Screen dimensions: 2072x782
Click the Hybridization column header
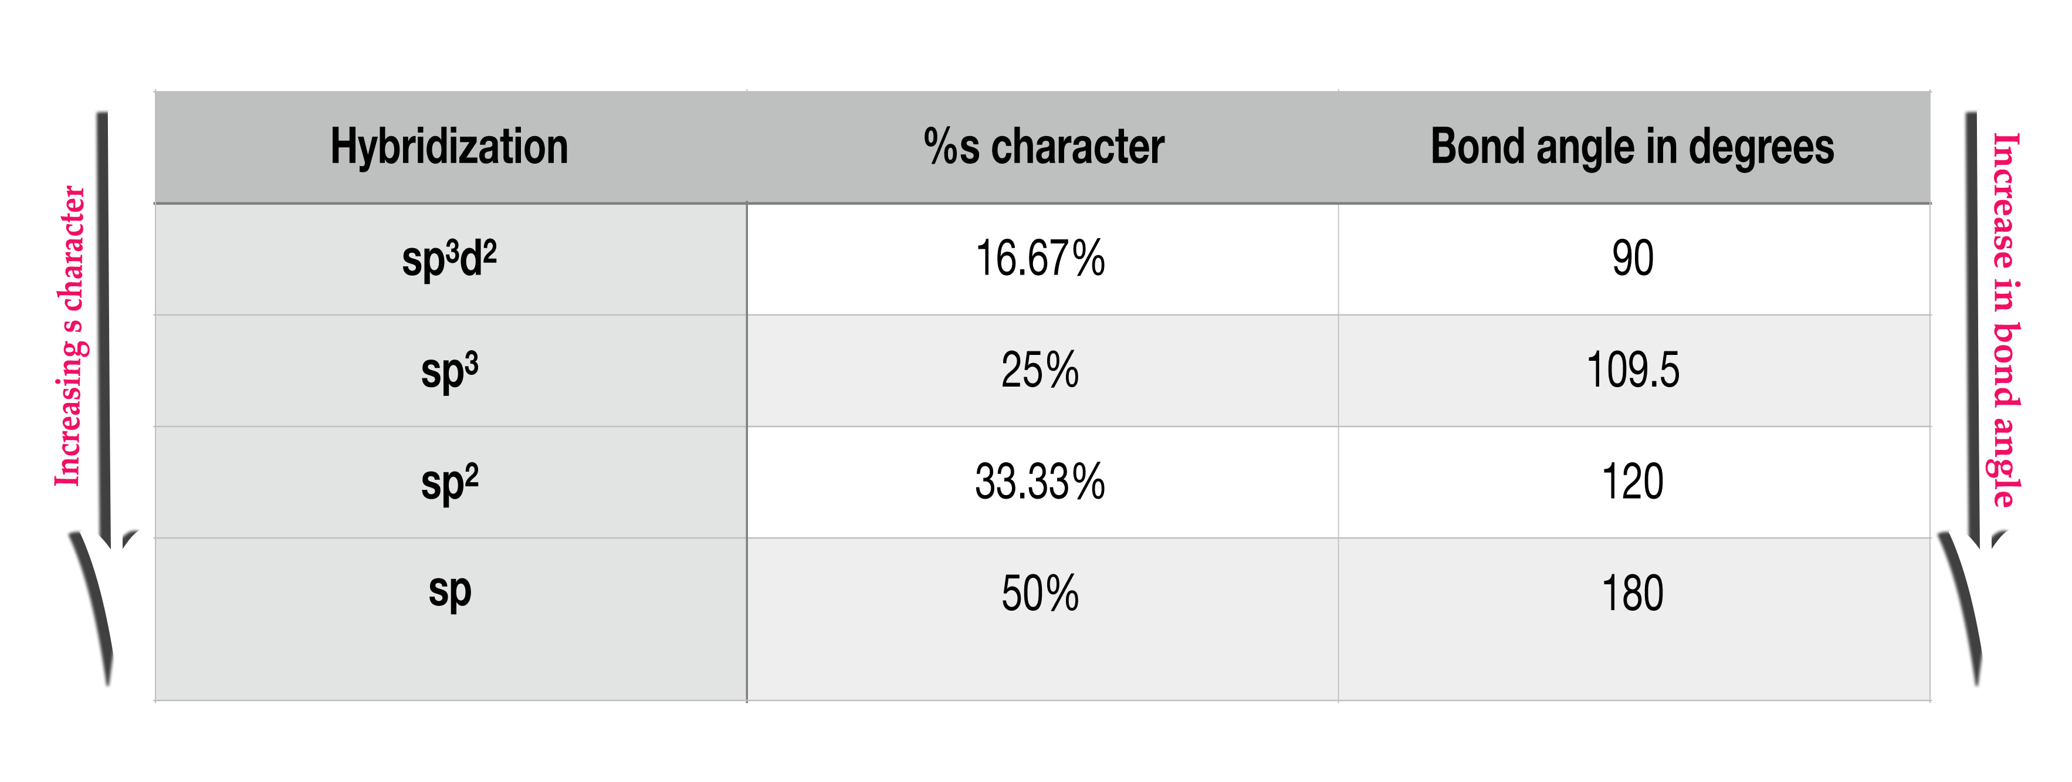tap(449, 147)
